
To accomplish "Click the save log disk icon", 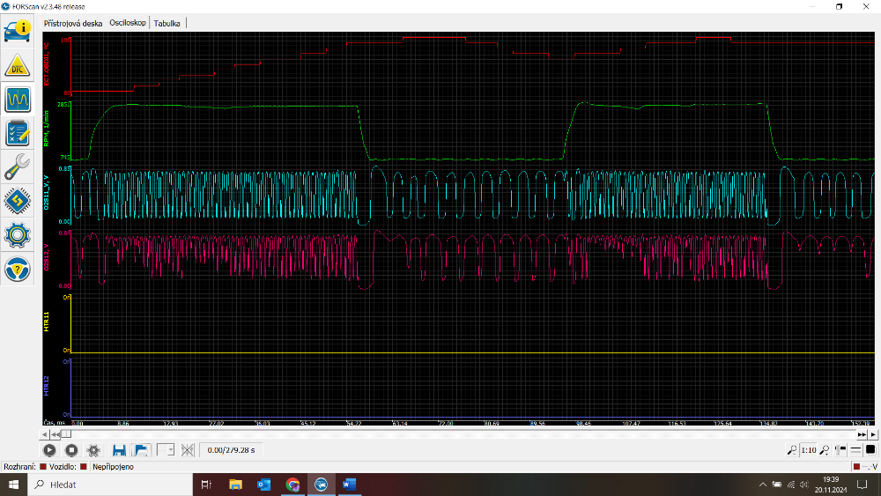I will coord(119,450).
